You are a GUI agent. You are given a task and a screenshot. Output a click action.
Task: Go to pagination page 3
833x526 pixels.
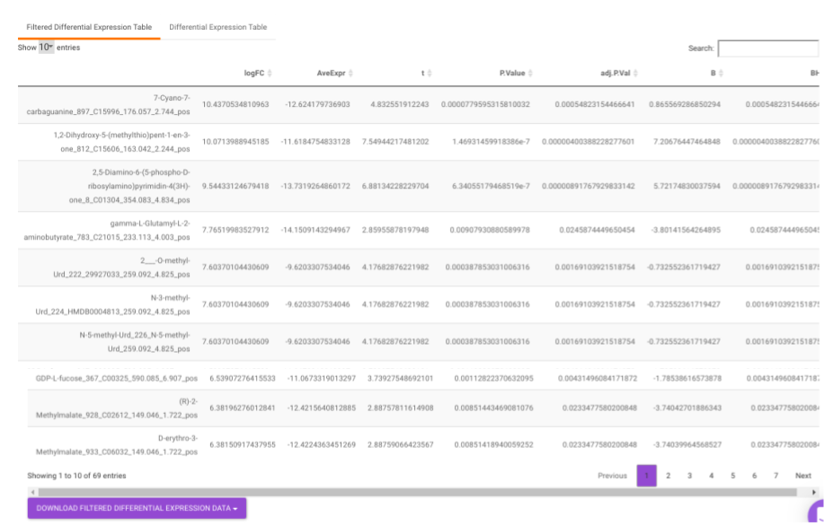point(689,476)
